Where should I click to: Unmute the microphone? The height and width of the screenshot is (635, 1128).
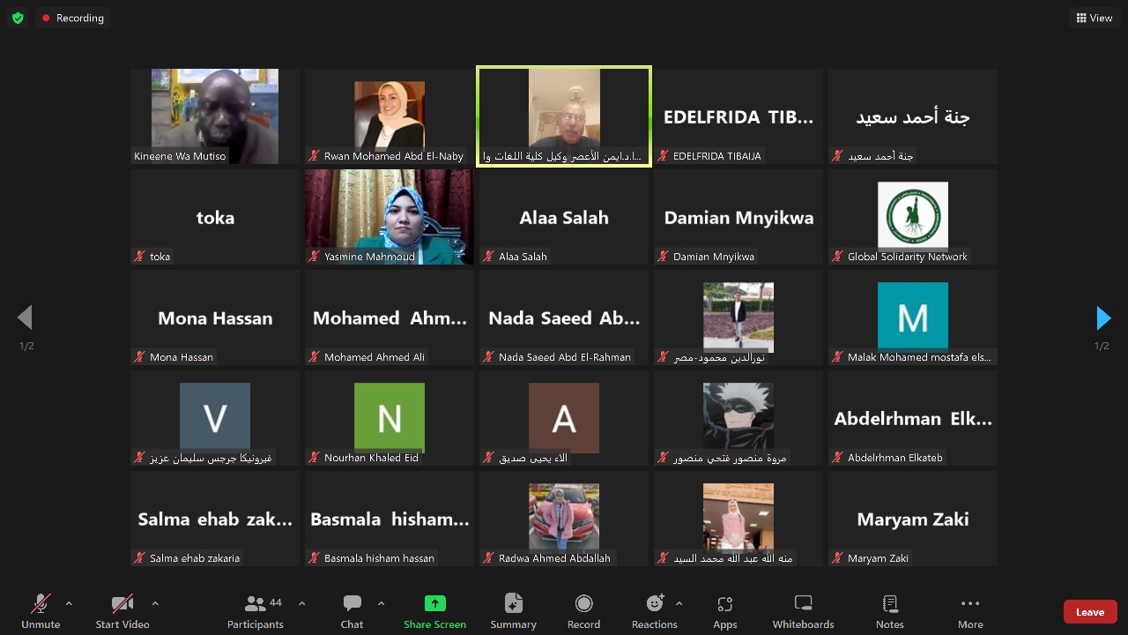click(41, 610)
